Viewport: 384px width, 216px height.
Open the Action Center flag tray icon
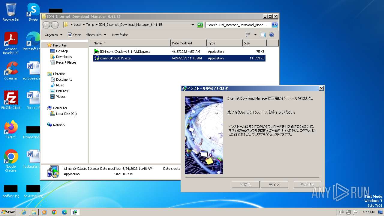355,212
